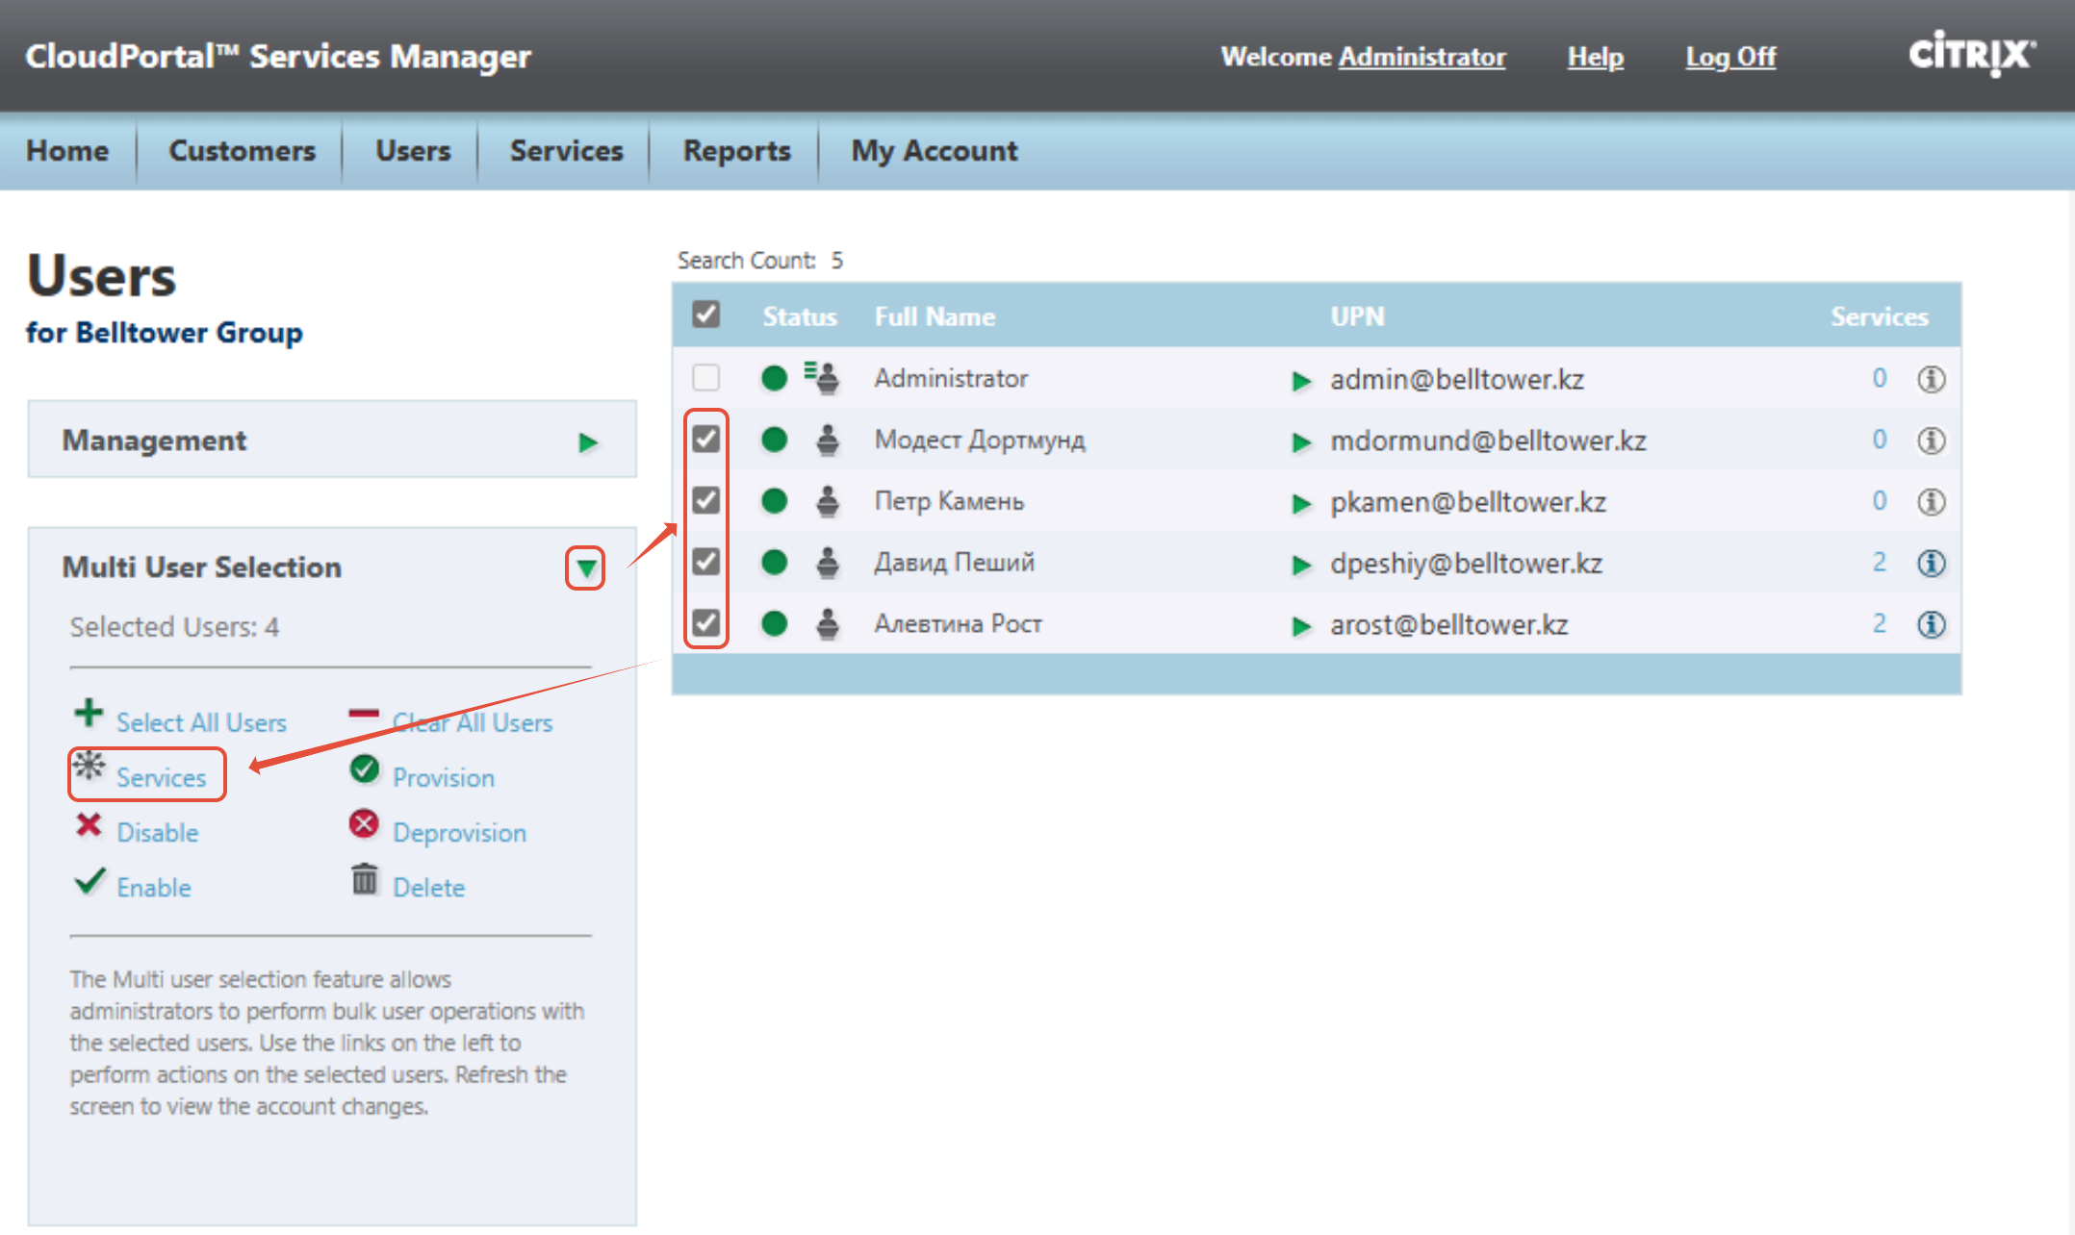Collapse the Multi User Selection panel

point(585,568)
